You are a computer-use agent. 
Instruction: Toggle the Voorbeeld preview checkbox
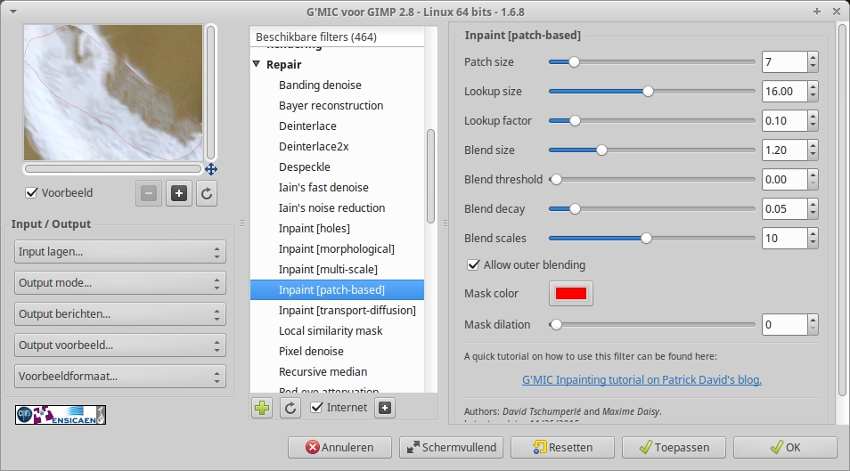pyautogui.click(x=31, y=192)
